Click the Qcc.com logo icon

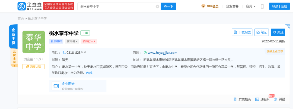pos(22,6)
